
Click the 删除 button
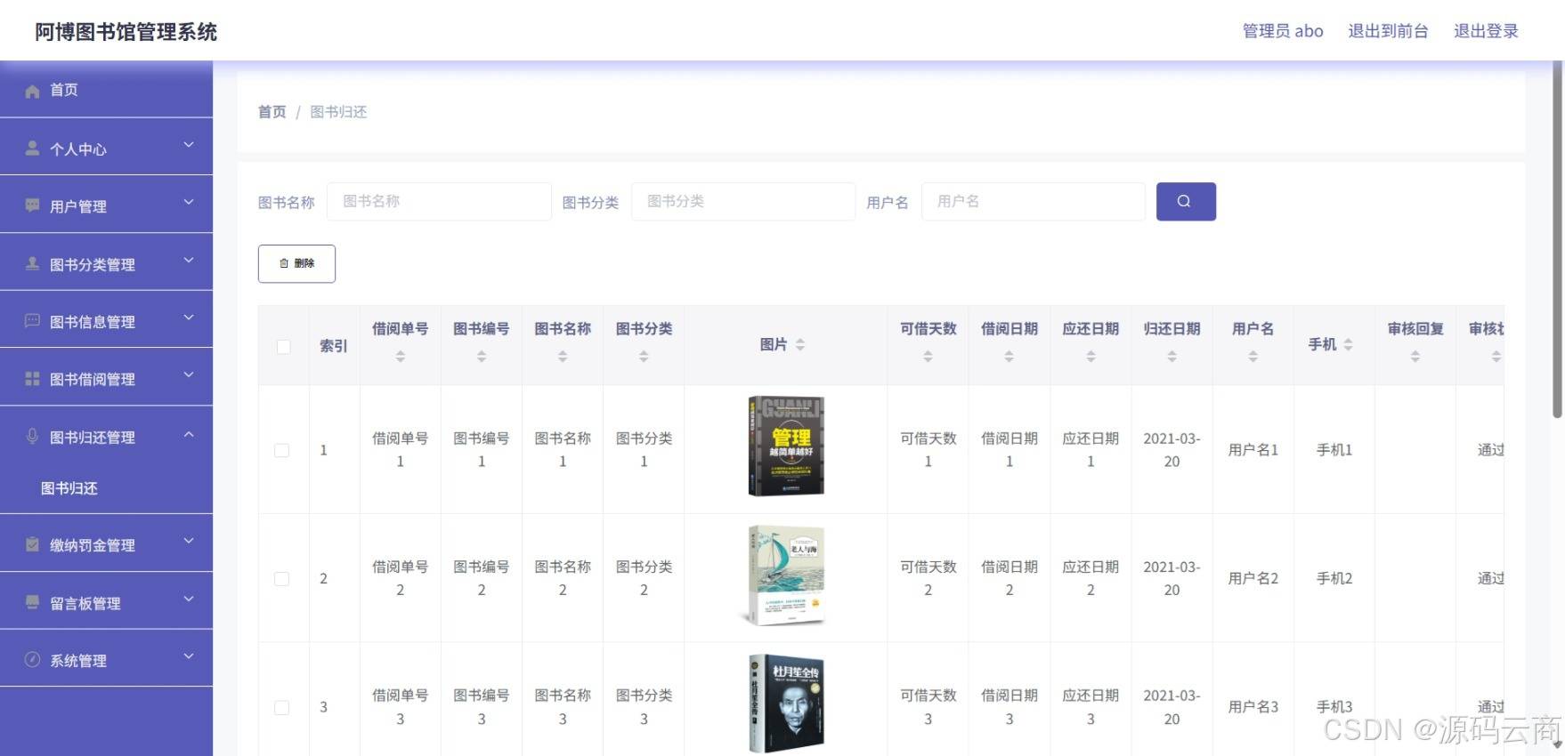pyautogui.click(x=296, y=263)
